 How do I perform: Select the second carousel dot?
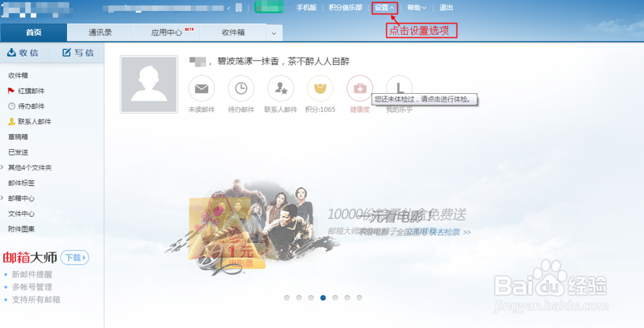[299, 298]
